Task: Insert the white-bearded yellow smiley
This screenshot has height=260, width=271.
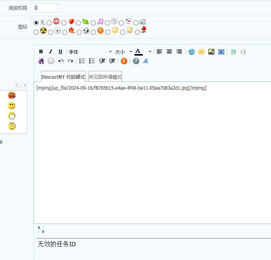Action: pos(12,116)
